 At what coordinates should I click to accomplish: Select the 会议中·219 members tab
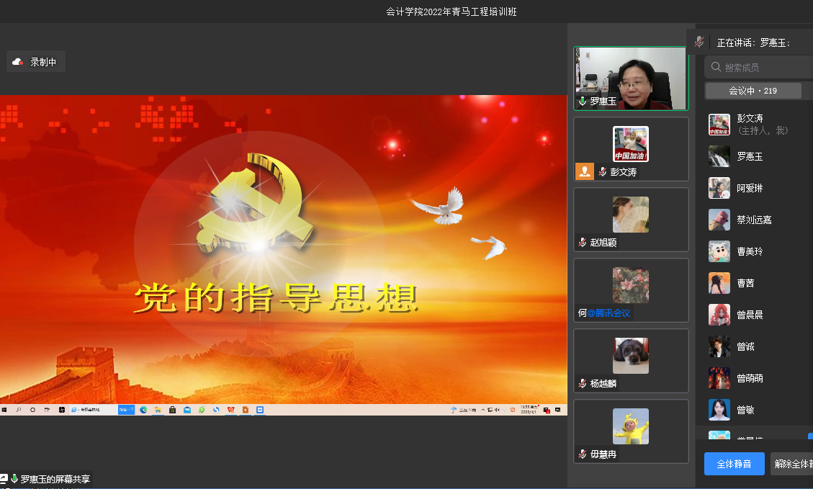[753, 91]
